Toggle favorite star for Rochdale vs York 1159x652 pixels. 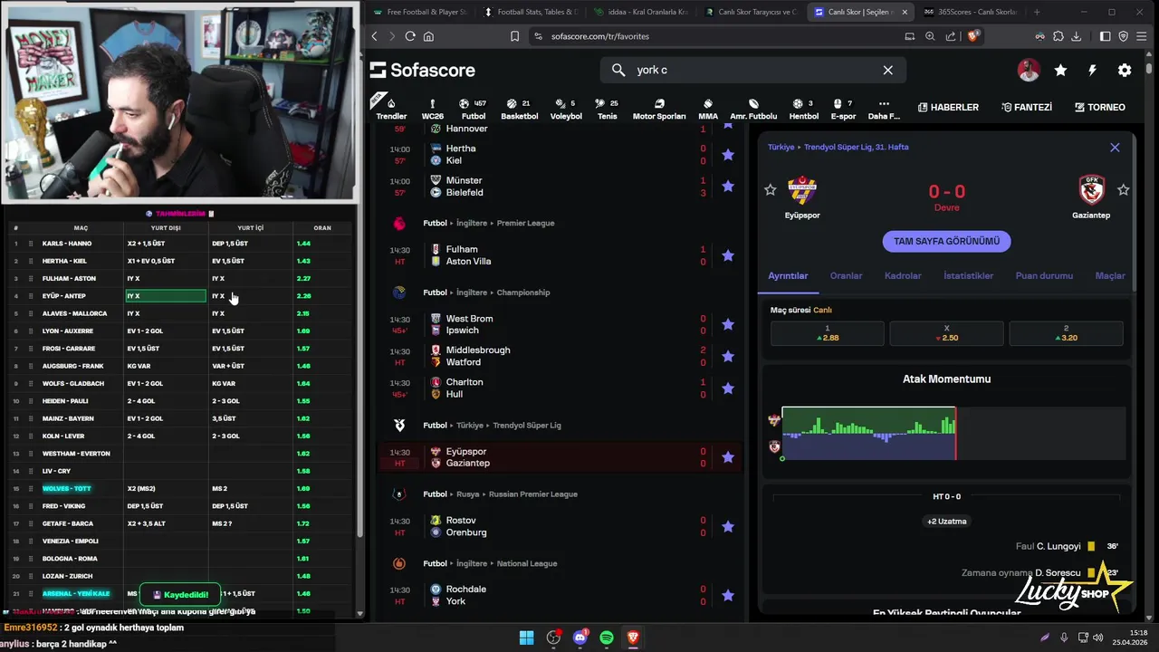tap(727, 595)
